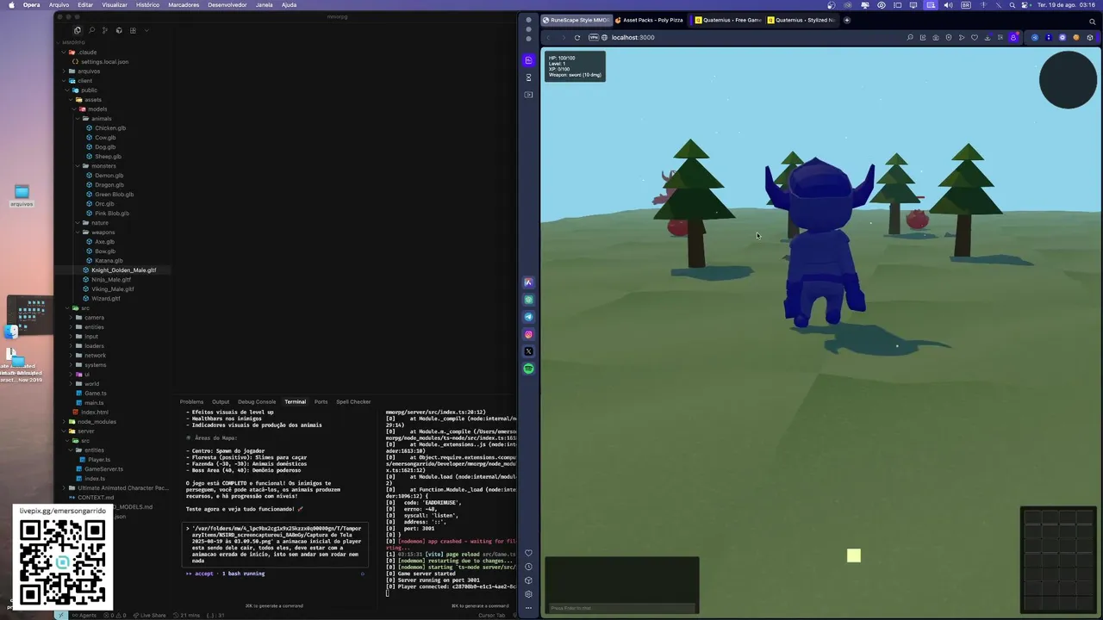Take snapshot with camera icon in Opera toolbar

click(936, 37)
